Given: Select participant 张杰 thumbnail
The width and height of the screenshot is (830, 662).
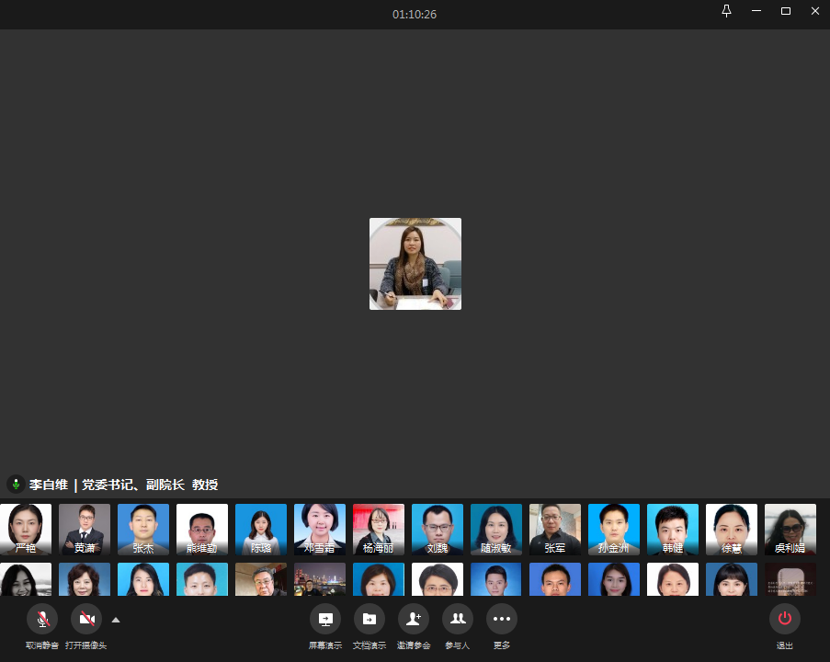Looking at the screenshot, I should tap(143, 529).
